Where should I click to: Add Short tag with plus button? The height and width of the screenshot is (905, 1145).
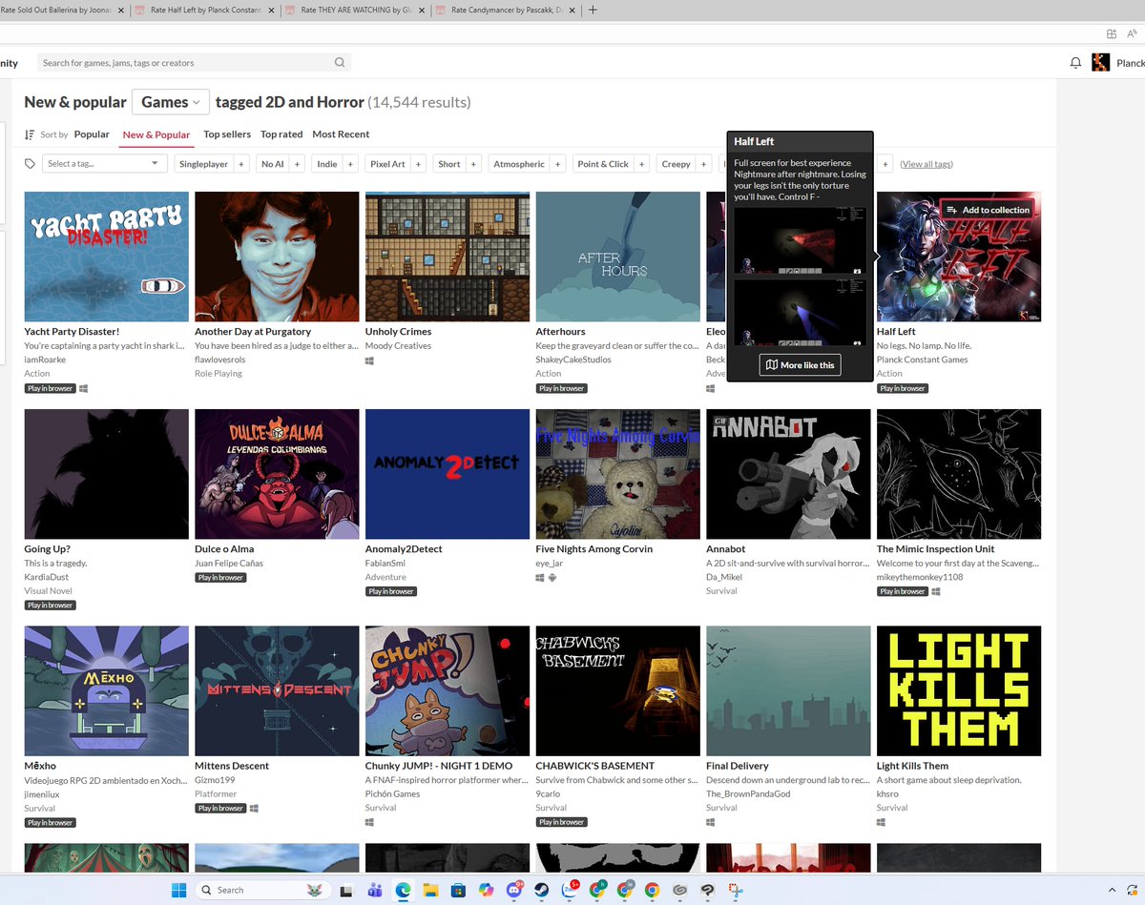pos(473,164)
